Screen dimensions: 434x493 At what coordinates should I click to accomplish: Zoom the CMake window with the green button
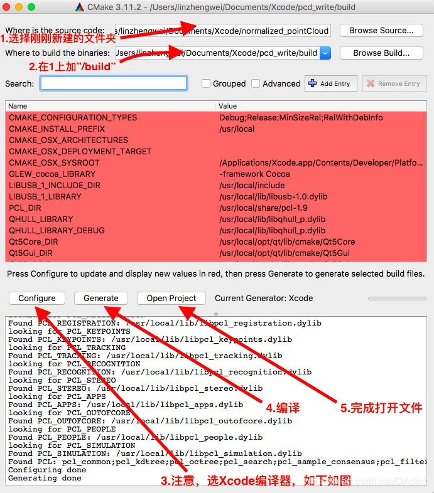pyautogui.click(x=31, y=7)
